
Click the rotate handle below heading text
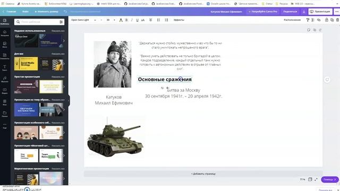[162, 88]
